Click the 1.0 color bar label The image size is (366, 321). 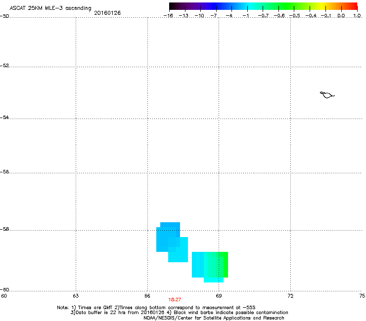[x=357, y=16]
